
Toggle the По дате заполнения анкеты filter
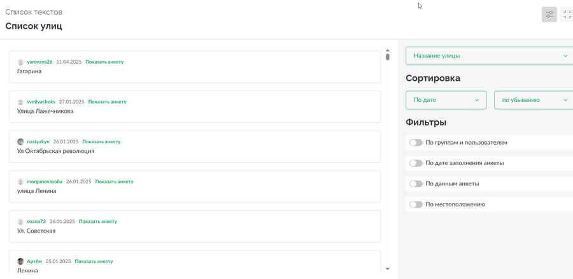pos(416,163)
